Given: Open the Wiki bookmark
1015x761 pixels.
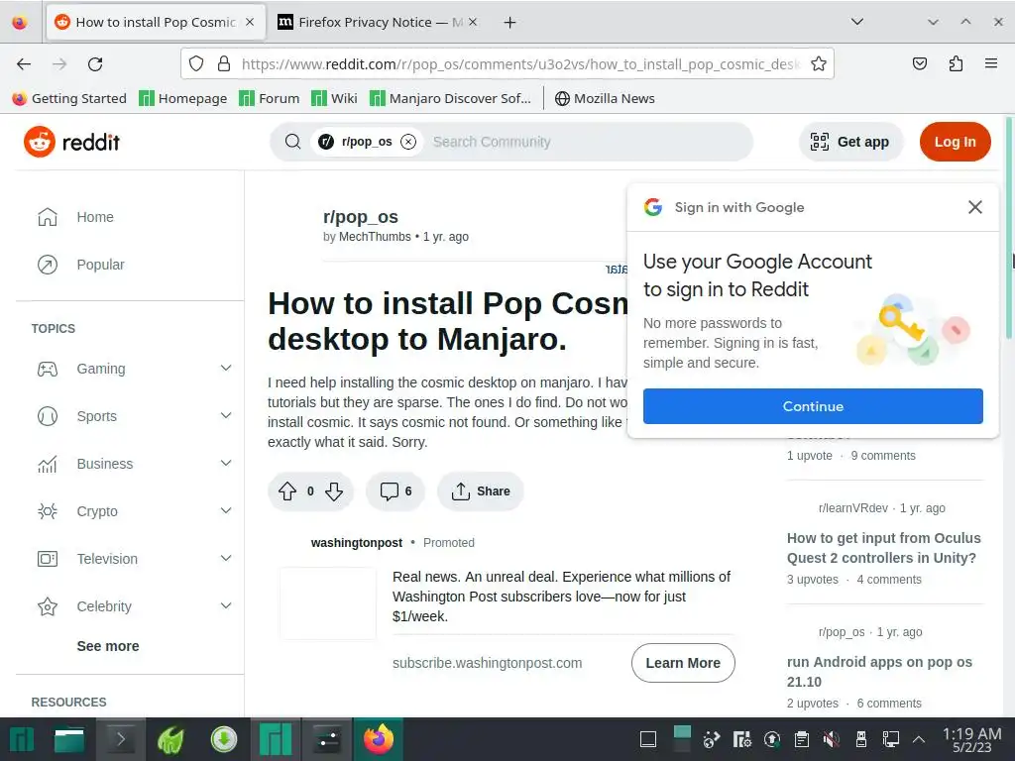Looking at the screenshot, I should point(334,98).
